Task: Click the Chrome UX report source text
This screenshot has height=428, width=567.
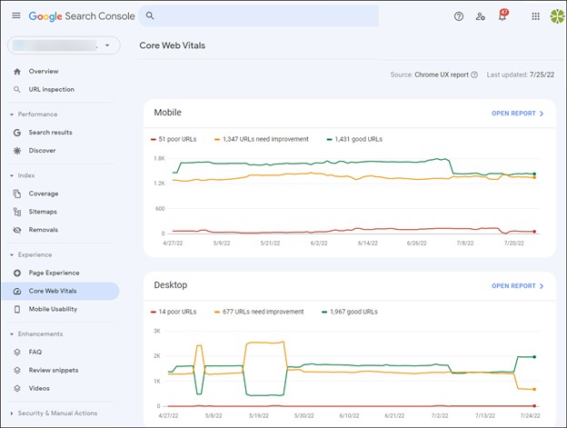Action: click(x=442, y=75)
